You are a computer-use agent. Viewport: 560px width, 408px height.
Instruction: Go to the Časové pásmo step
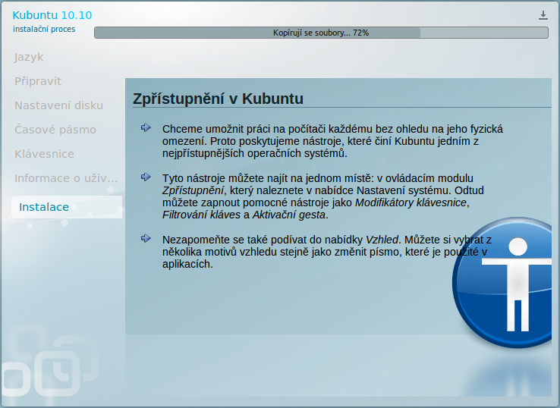[55, 130]
